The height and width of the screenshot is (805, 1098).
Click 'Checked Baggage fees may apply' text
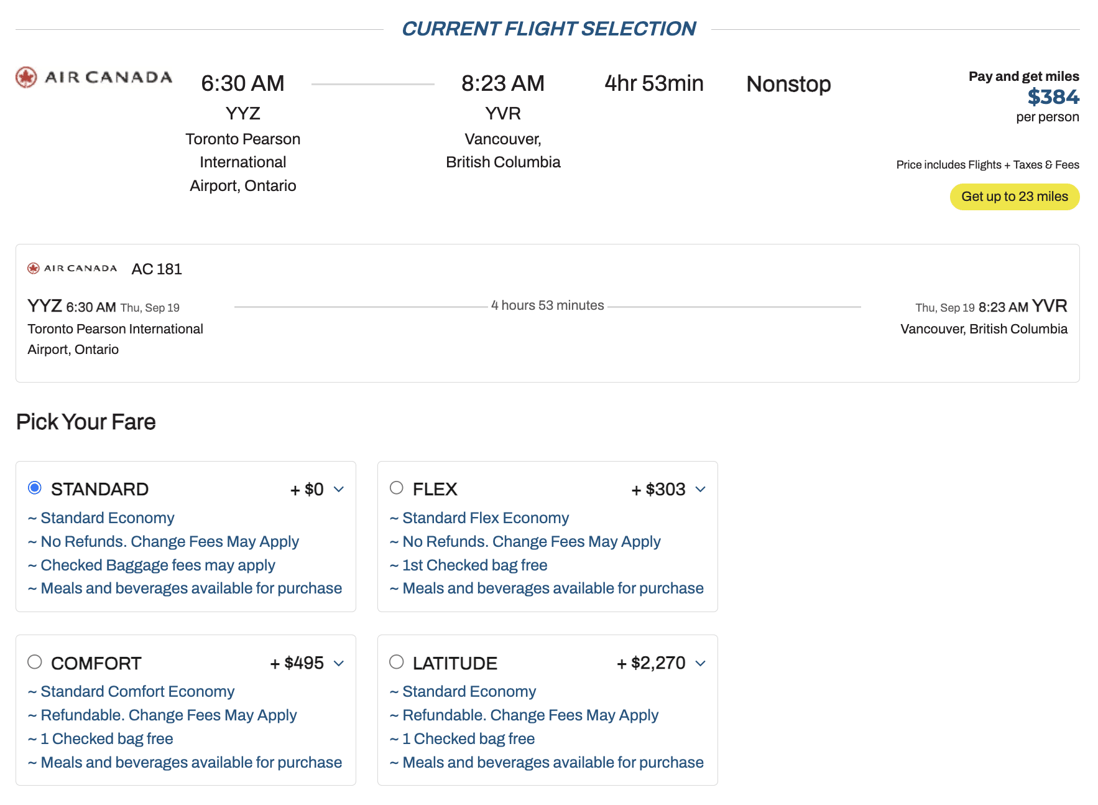click(158, 565)
